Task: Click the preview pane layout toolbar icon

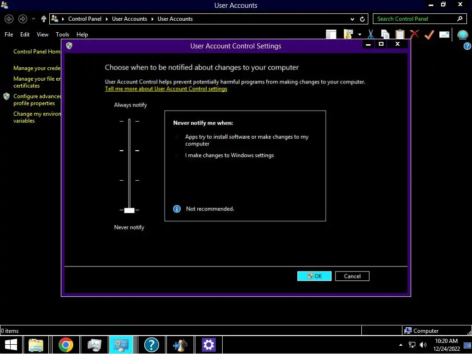Action: (331, 34)
